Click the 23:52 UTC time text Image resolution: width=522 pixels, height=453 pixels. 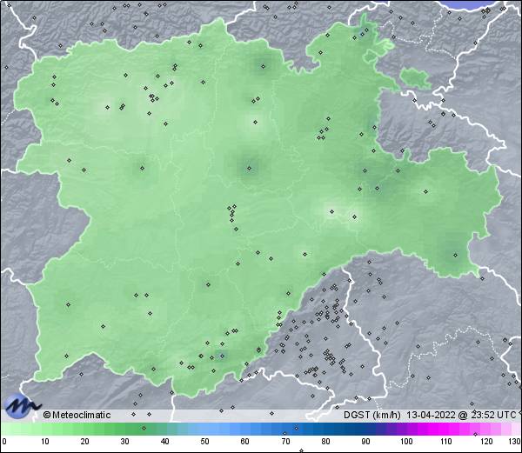492,415
